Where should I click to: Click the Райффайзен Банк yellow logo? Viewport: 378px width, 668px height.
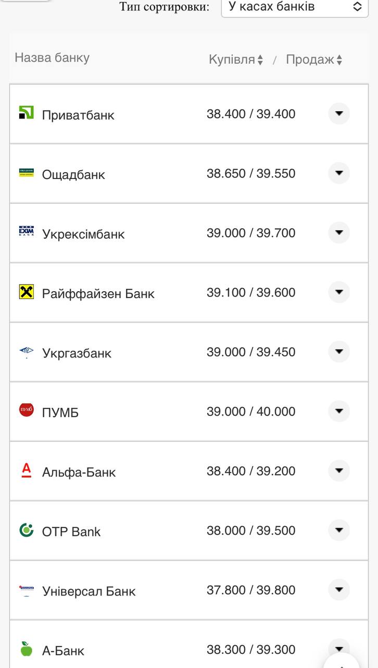[26, 292]
